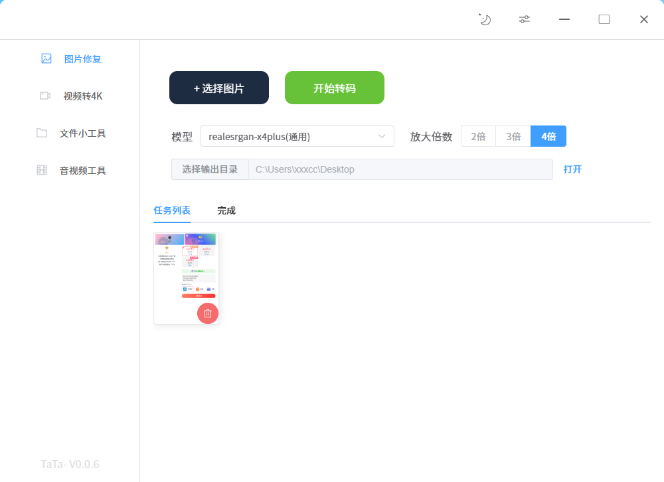Delete the queued image using trash icon
The width and height of the screenshot is (664, 482).
[x=207, y=313]
